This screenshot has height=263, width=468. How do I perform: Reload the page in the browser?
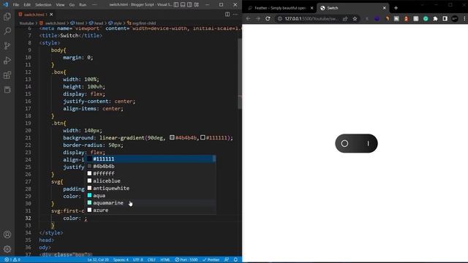[x=268, y=18]
